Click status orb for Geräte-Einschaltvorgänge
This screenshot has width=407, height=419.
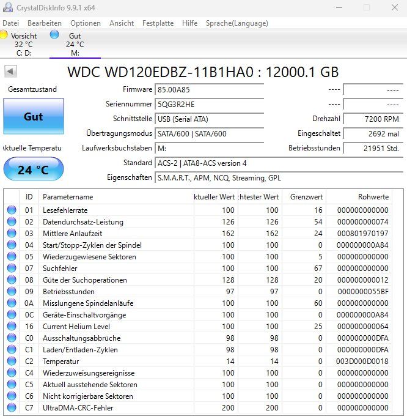12,314
